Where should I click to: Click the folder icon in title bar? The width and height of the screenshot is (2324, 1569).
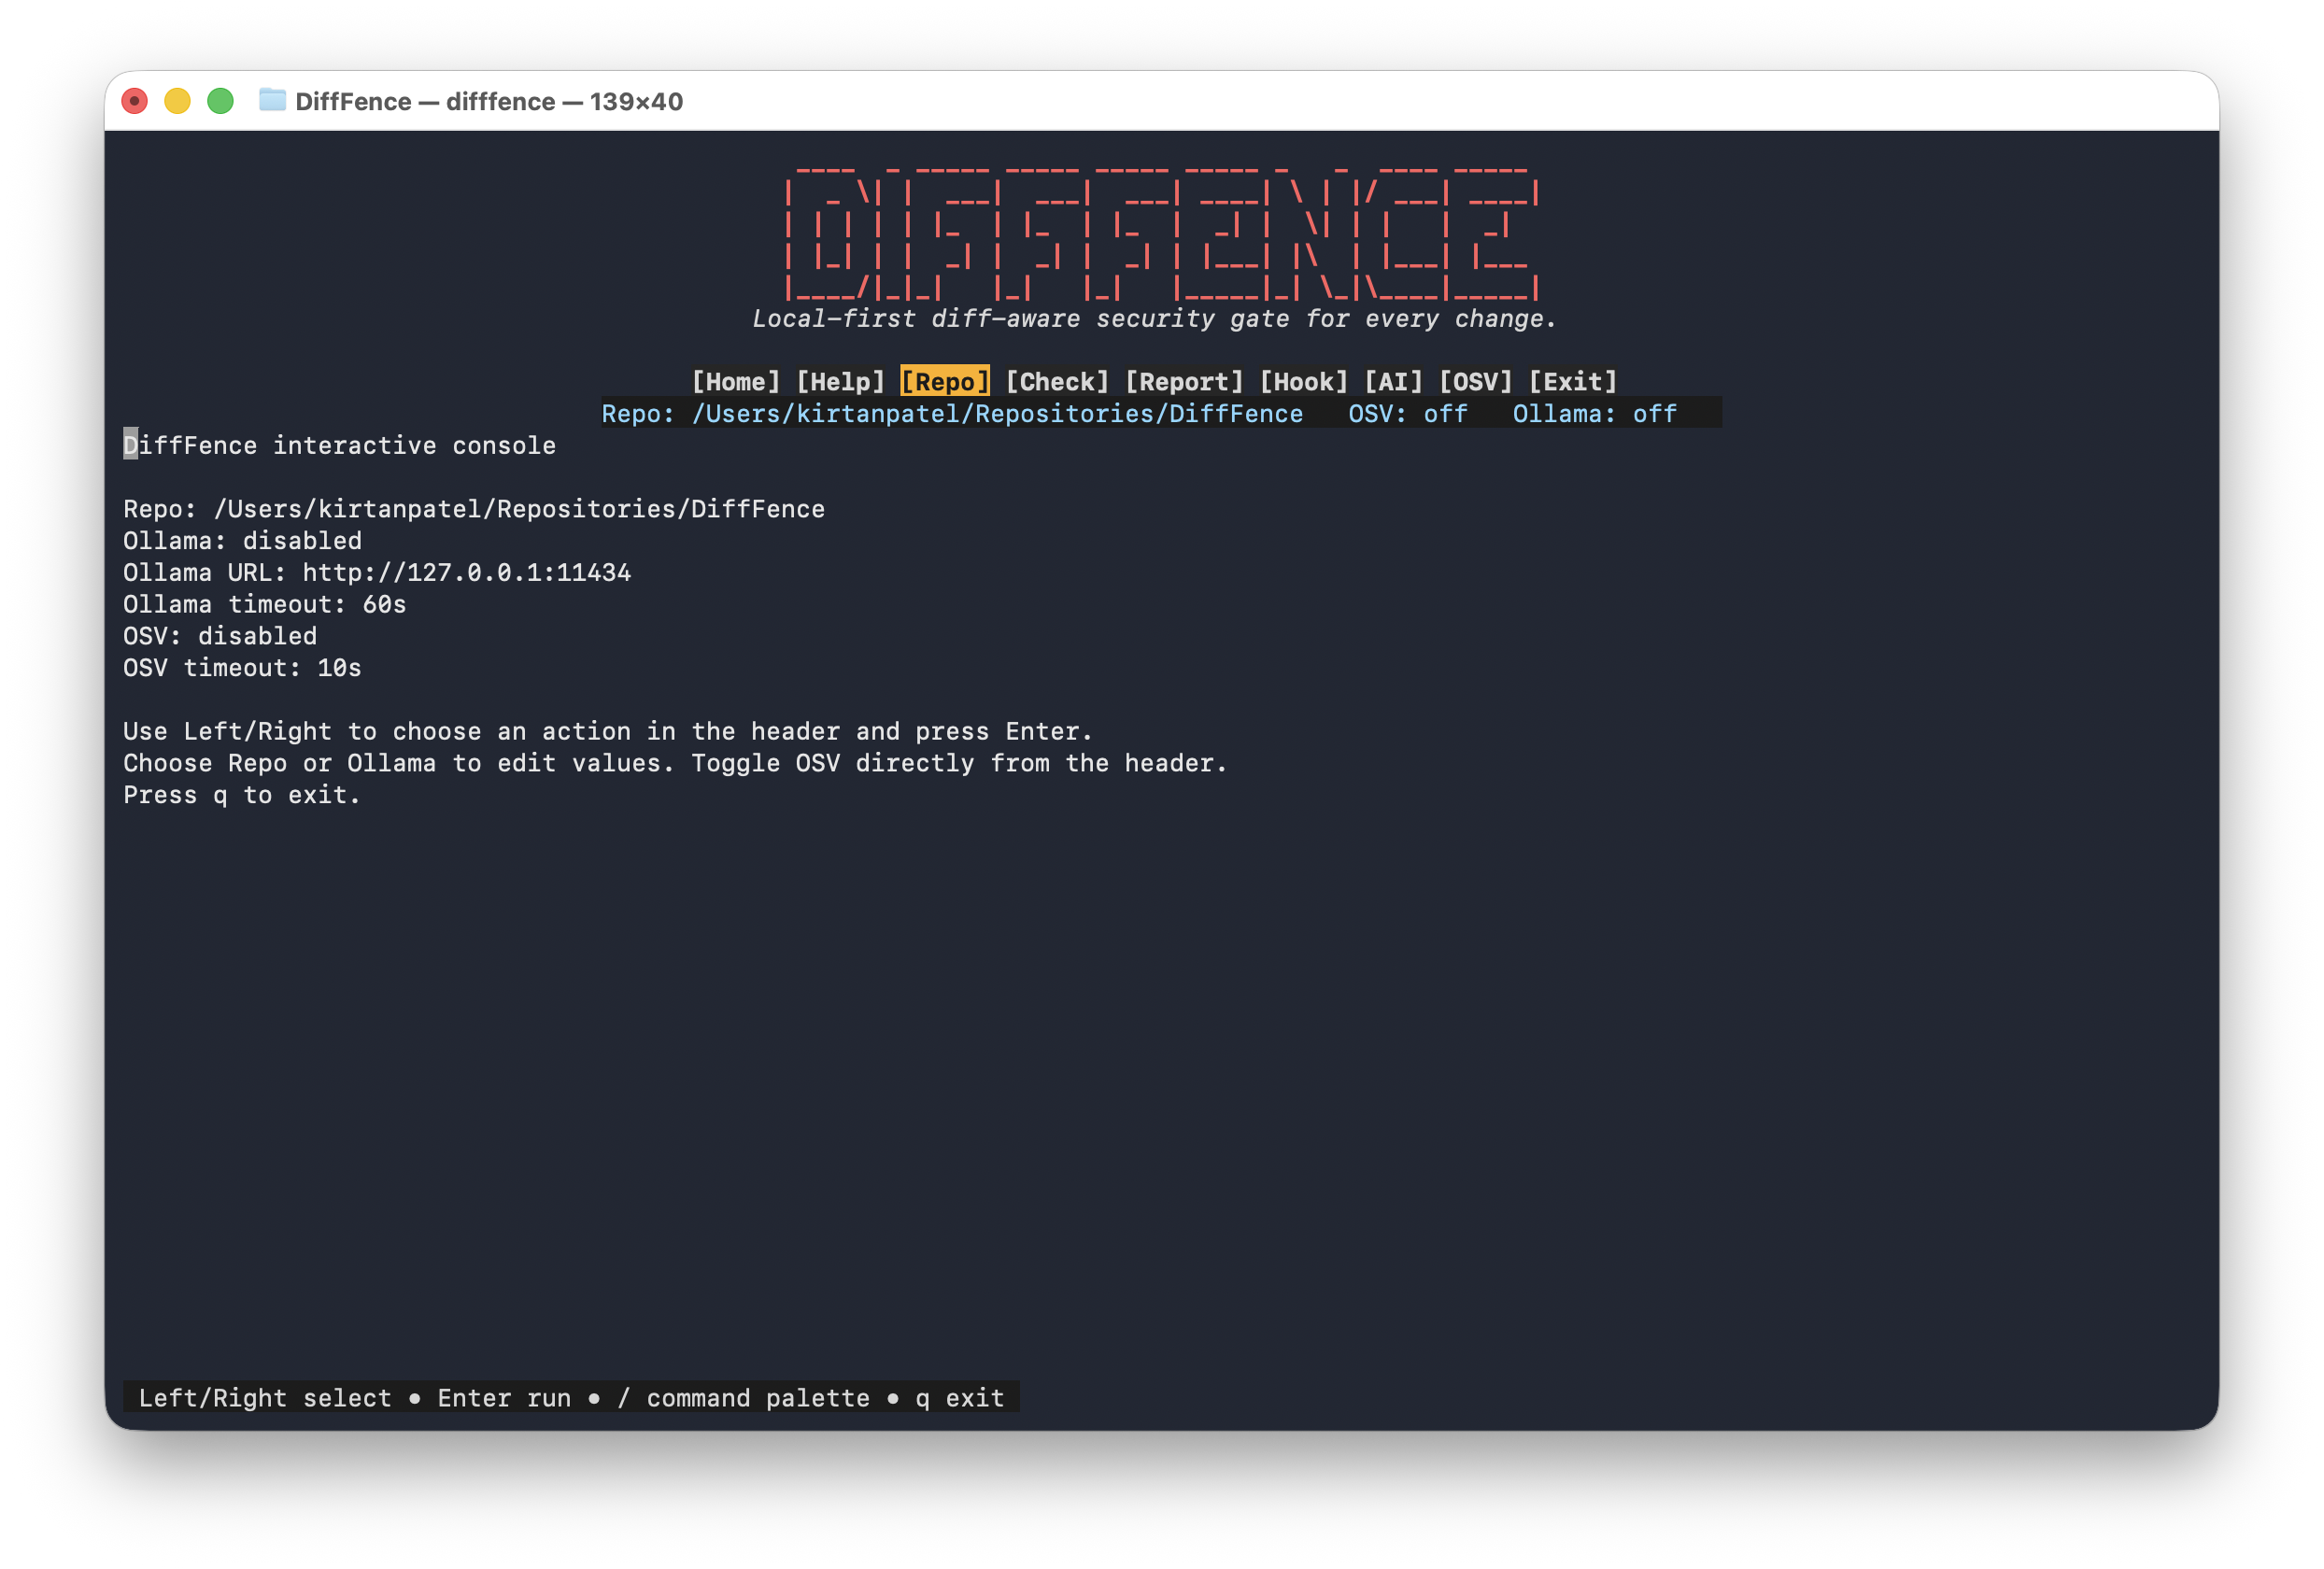tap(272, 100)
